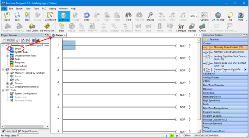Select Normally Closed Contact (F3) instruction
Viewport: 249px width, 138px height.
(x=225, y=52)
